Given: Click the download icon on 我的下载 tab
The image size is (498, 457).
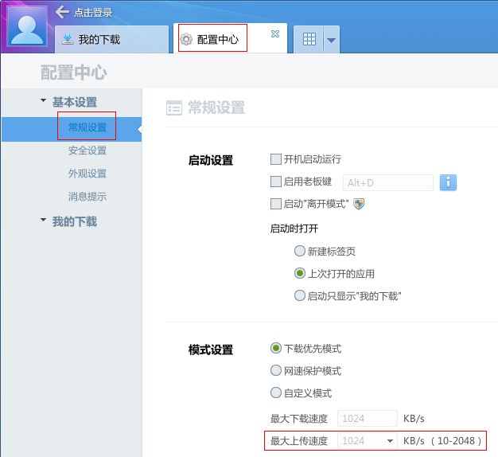Looking at the screenshot, I should [x=68, y=39].
